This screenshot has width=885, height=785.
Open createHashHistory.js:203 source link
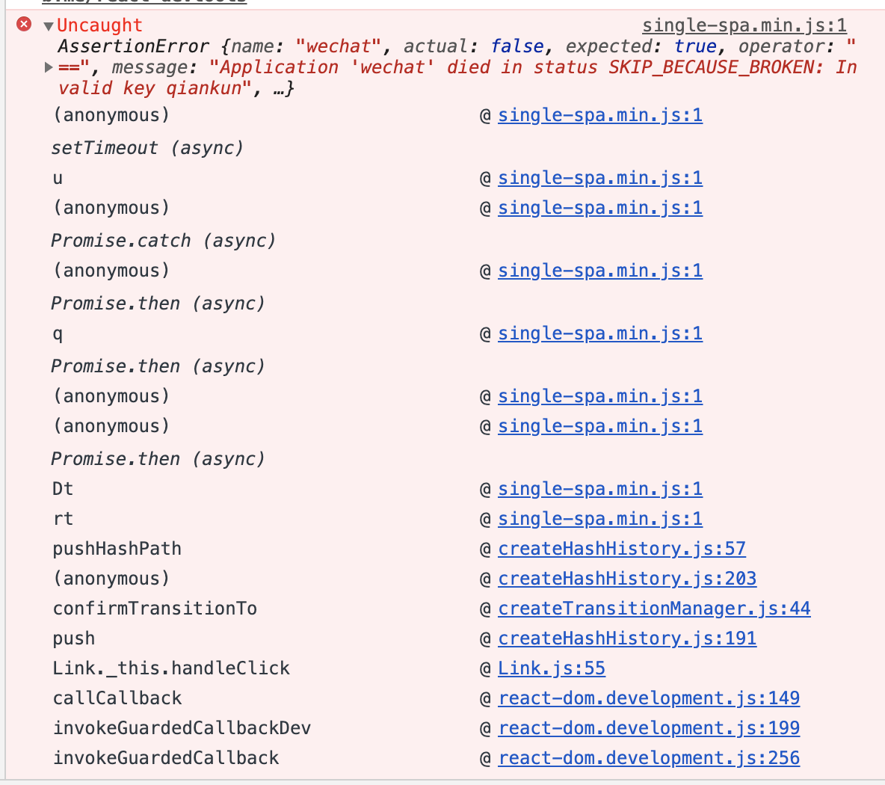(626, 578)
